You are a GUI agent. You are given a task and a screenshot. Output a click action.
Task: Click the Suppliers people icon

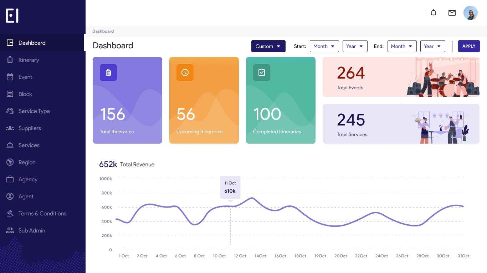coord(10,128)
